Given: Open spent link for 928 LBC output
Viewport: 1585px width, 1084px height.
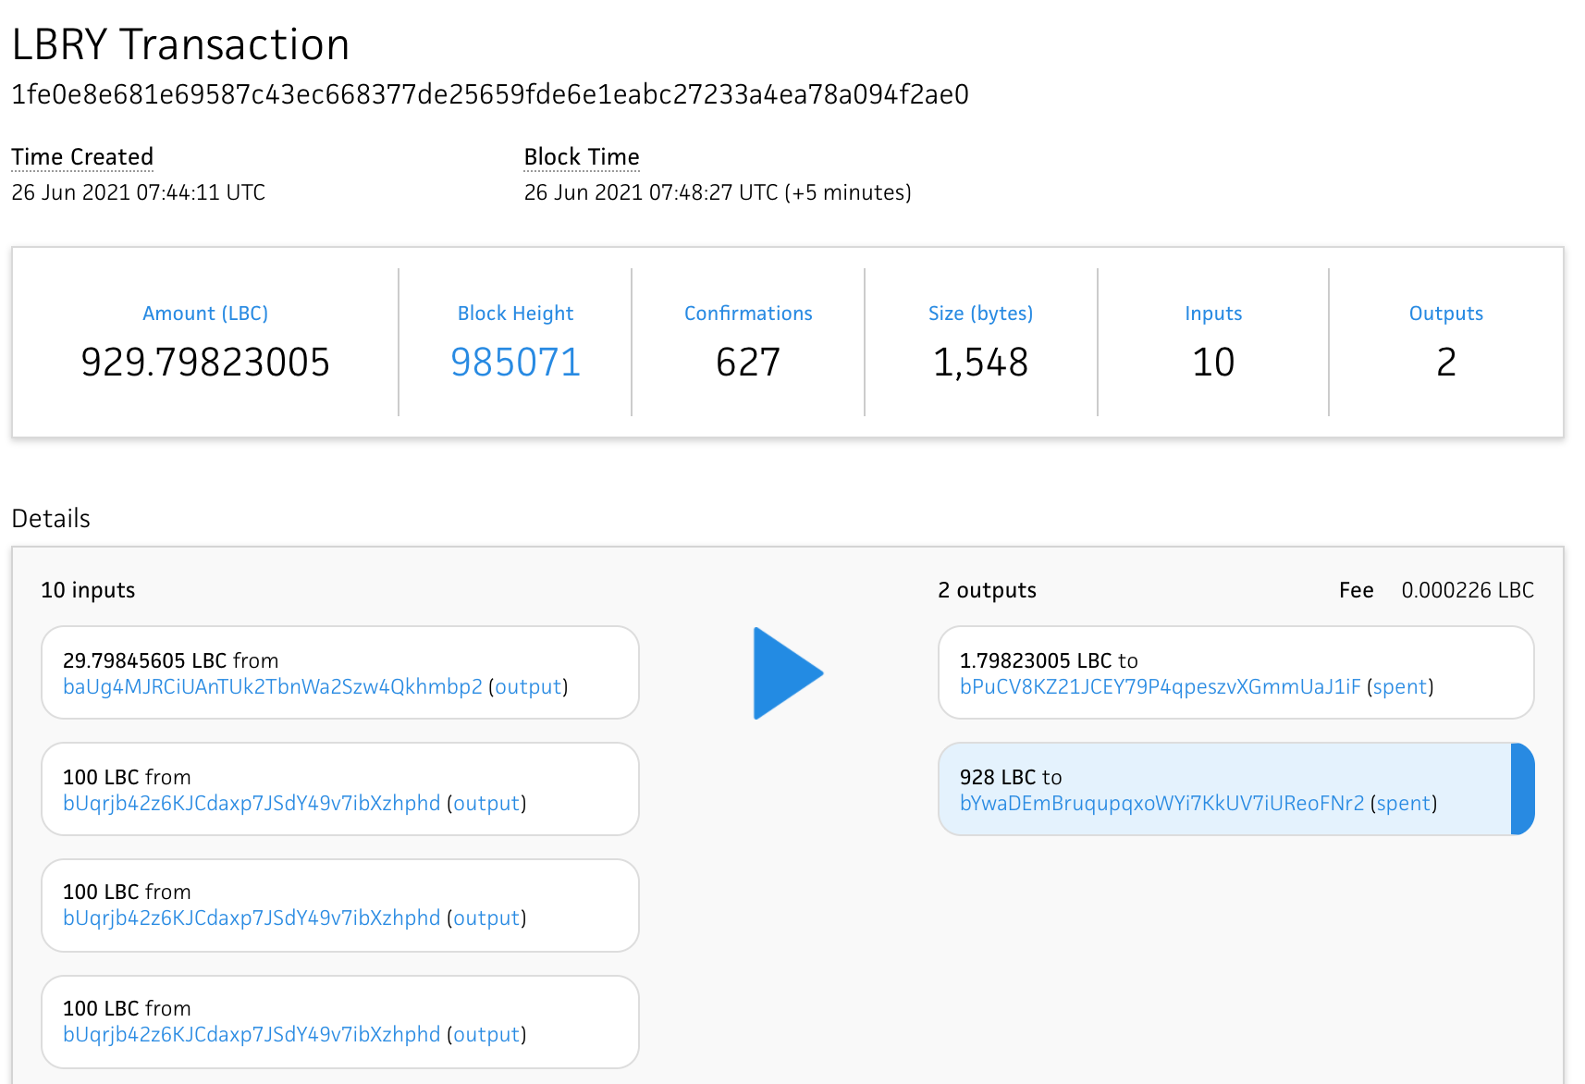Looking at the screenshot, I should coord(1404,803).
